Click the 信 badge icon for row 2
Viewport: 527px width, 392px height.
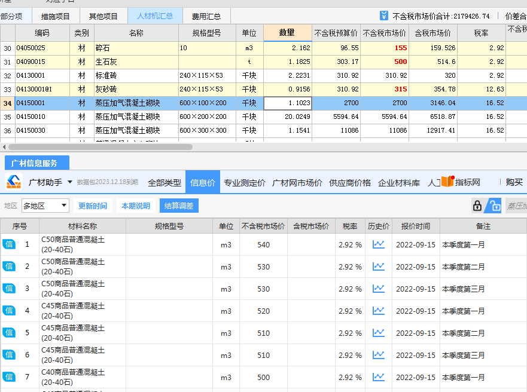(x=9, y=267)
